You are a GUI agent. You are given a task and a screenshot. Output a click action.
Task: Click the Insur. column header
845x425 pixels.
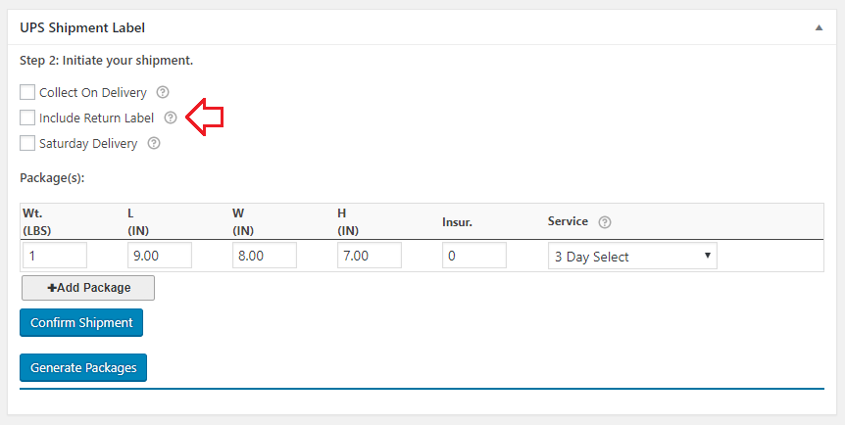coord(457,222)
